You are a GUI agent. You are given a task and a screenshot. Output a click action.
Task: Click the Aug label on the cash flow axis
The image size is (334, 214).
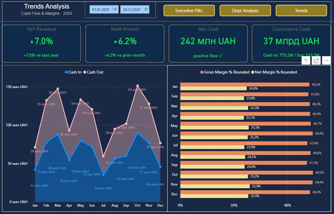coord(115,205)
